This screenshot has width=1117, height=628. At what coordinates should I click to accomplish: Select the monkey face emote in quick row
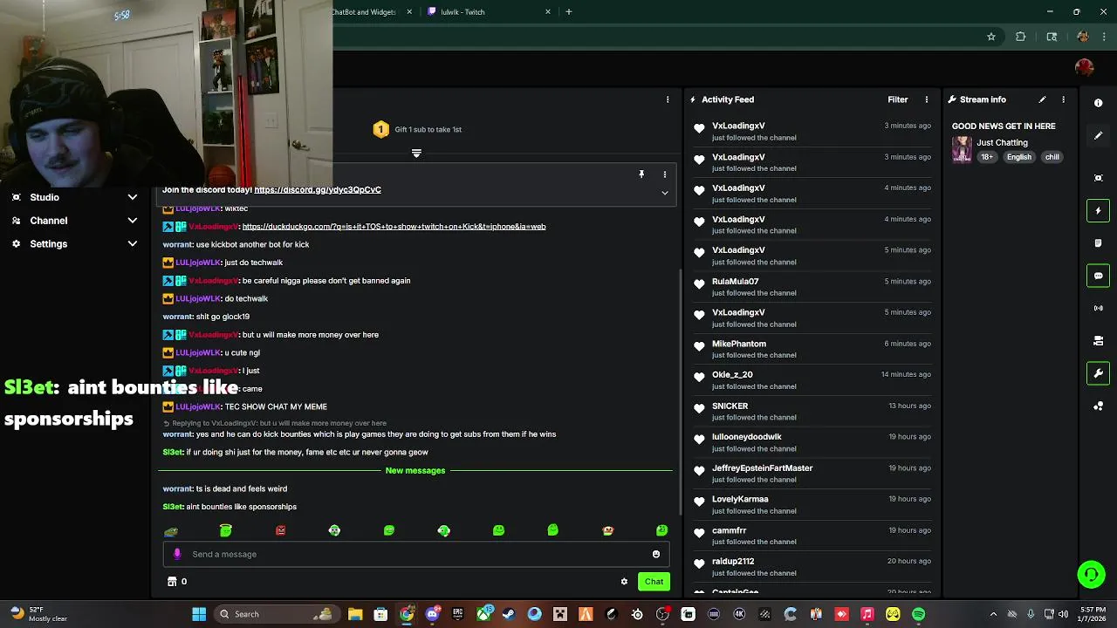click(607, 530)
